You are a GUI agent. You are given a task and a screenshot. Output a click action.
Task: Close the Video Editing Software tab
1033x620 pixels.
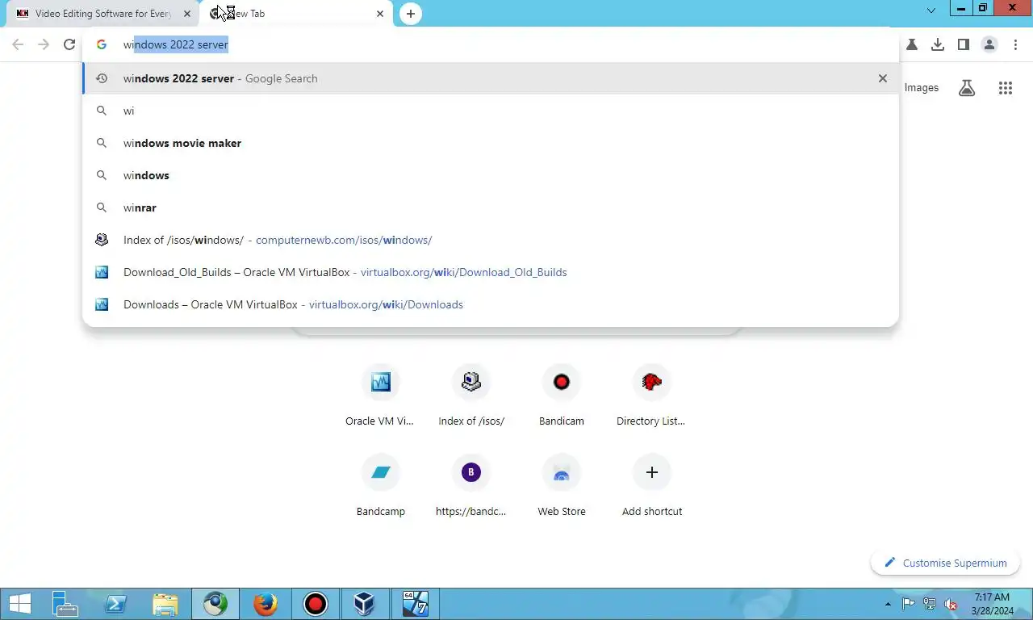click(x=187, y=14)
